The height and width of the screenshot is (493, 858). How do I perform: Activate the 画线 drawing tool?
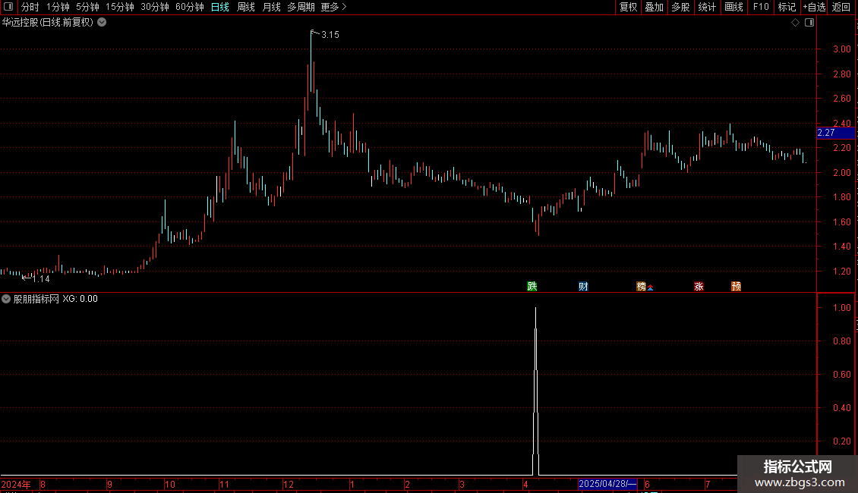pyautogui.click(x=733, y=7)
